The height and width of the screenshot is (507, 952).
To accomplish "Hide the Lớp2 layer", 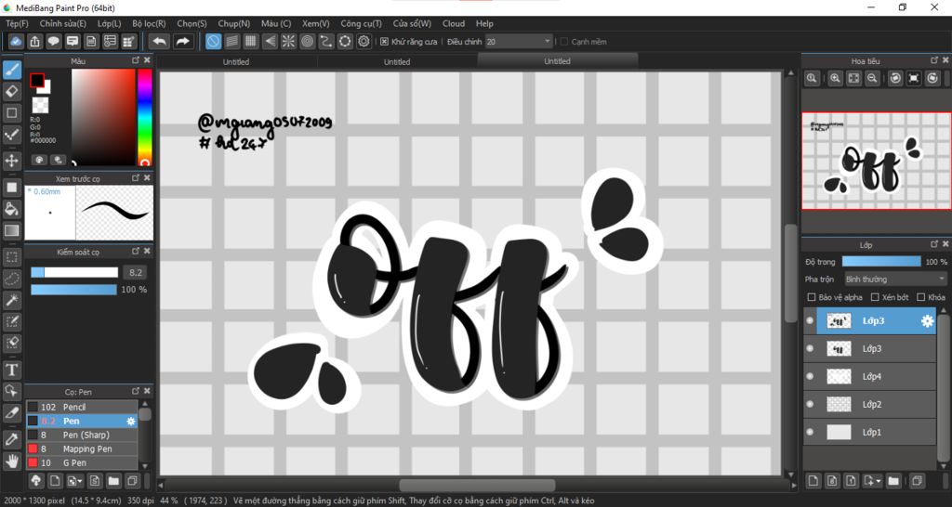I will (810, 405).
